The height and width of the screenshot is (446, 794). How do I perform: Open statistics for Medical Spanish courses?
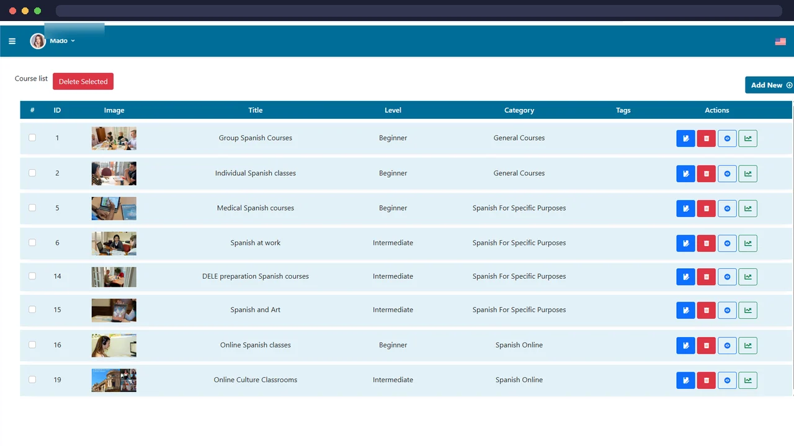tap(748, 208)
